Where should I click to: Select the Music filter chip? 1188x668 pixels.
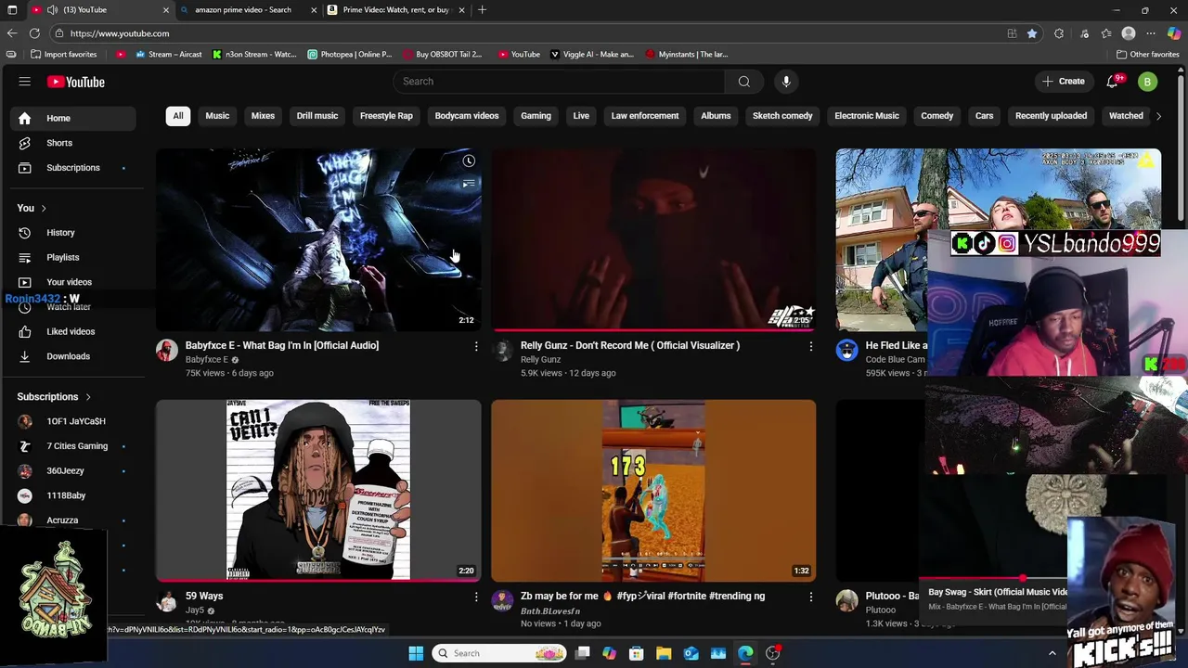[217, 116]
